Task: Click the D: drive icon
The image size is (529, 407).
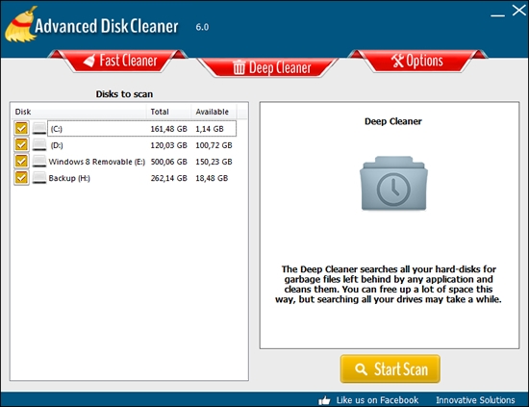Action: 39,145
